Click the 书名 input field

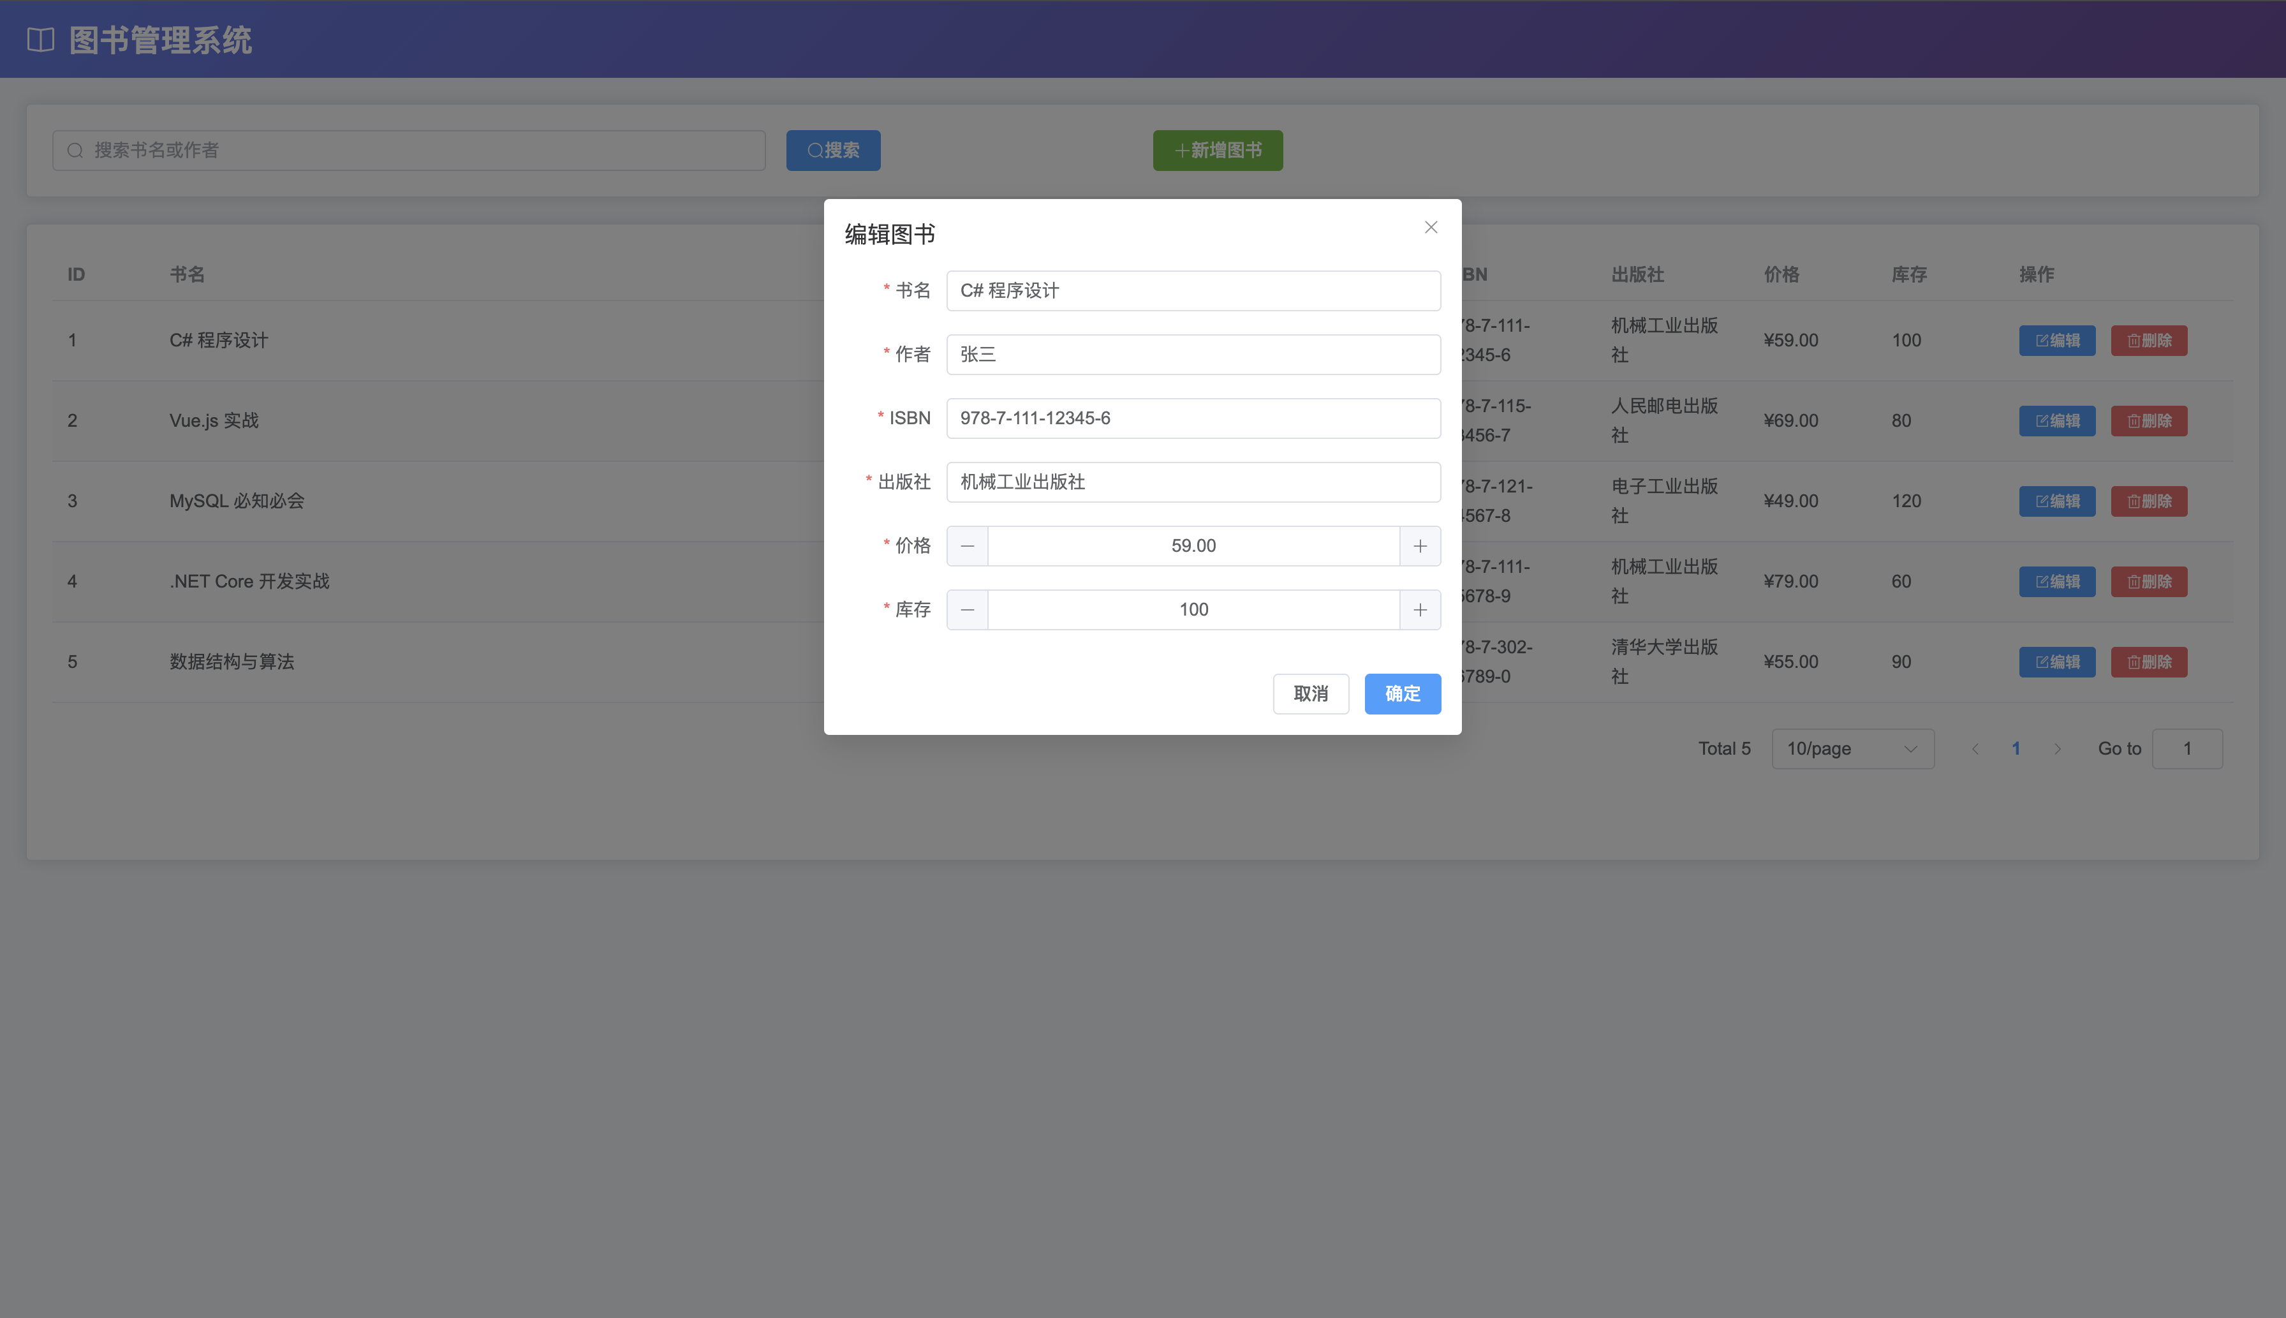click(1193, 290)
